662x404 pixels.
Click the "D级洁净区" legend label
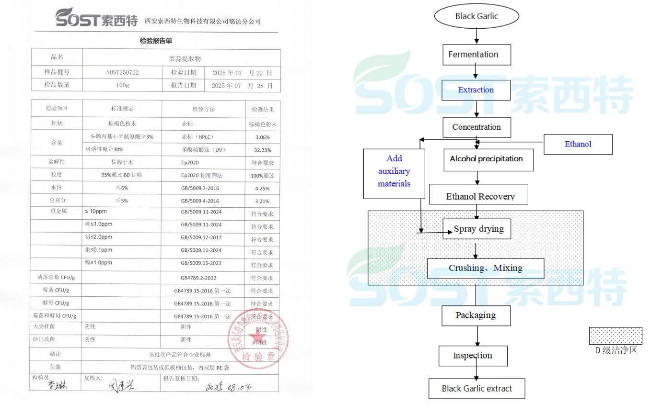pos(616,350)
